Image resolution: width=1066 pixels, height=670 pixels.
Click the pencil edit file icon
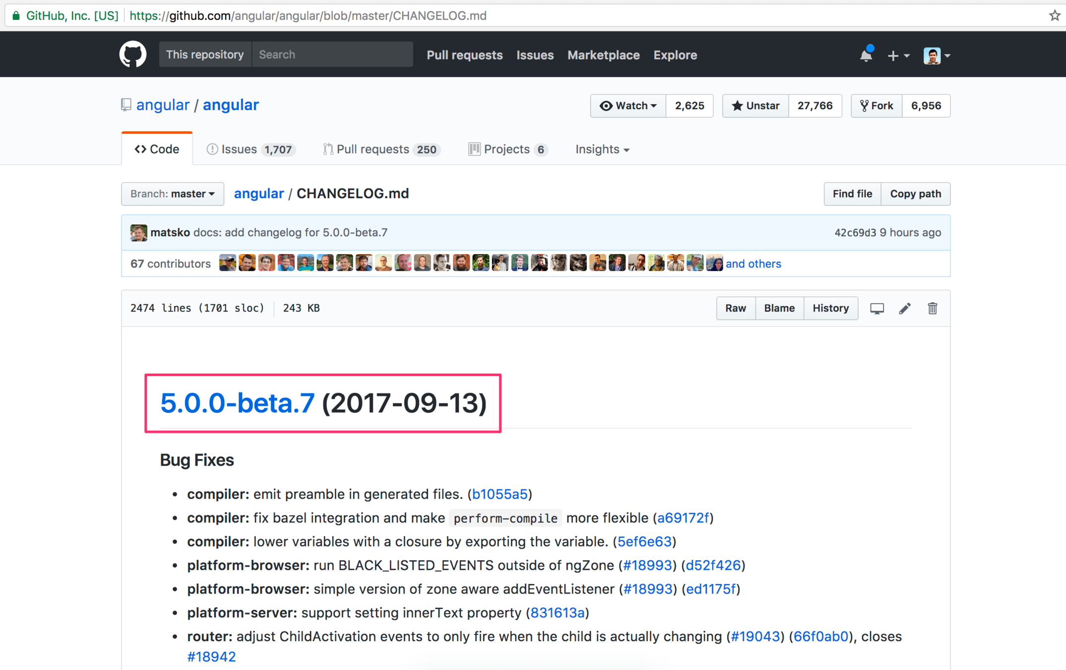904,308
